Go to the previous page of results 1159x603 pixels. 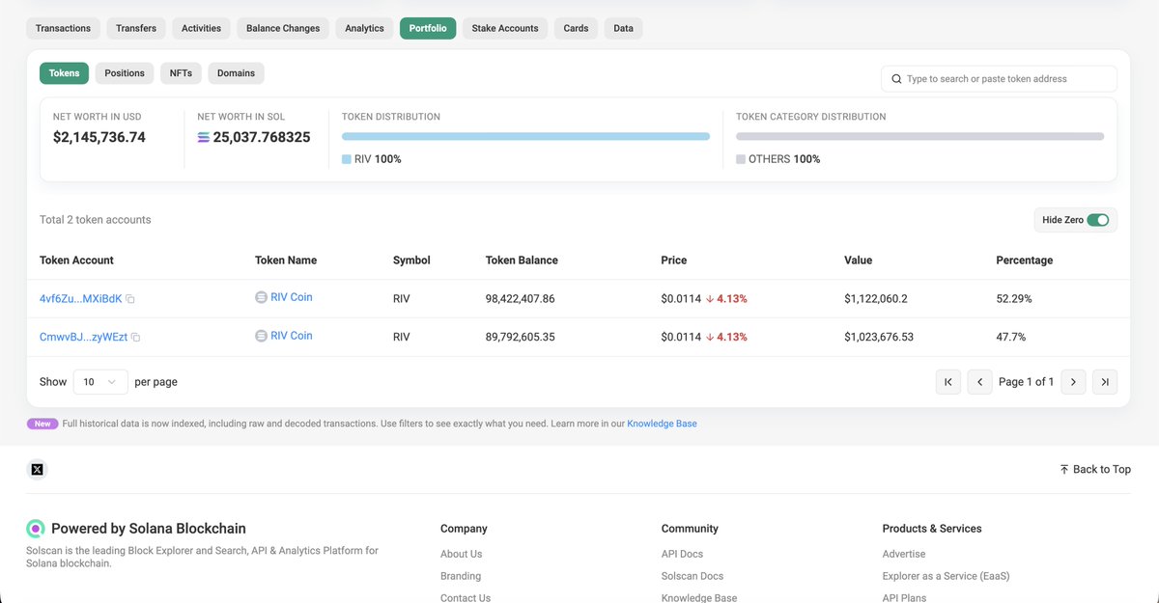click(x=979, y=382)
